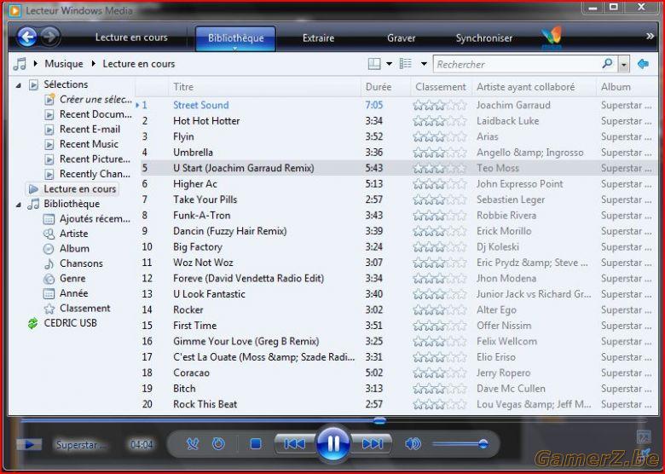Collapse the Bibliothèque tree node
Viewport: 665px width, 474px height.
tap(18, 205)
